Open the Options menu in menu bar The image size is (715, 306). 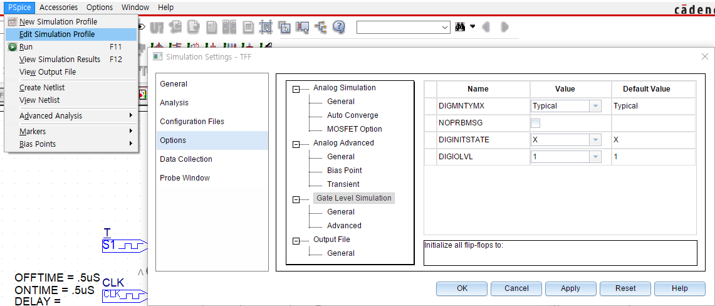point(100,8)
